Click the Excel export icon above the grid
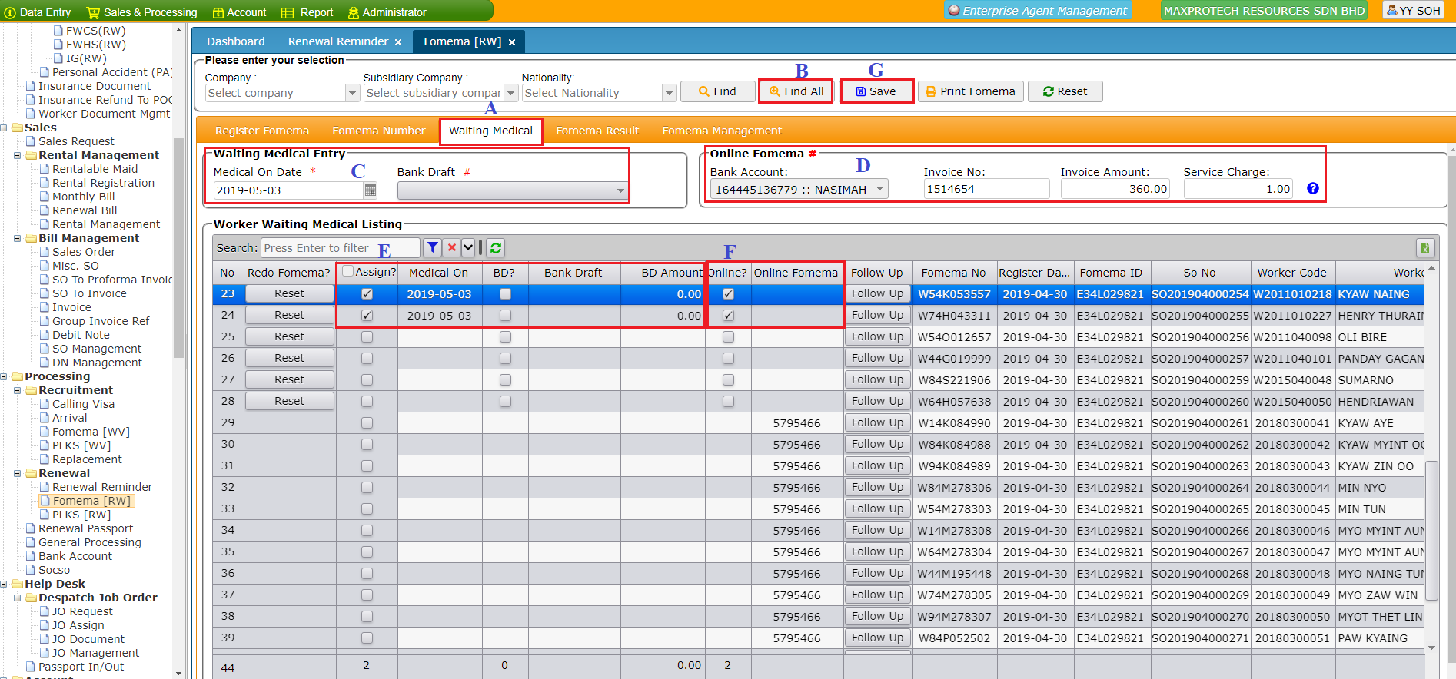 point(1424,247)
